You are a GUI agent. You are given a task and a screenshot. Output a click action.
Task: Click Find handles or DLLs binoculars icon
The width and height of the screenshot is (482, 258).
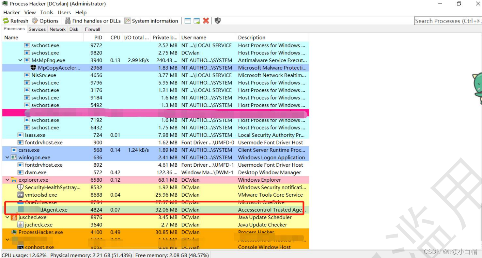click(x=68, y=21)
